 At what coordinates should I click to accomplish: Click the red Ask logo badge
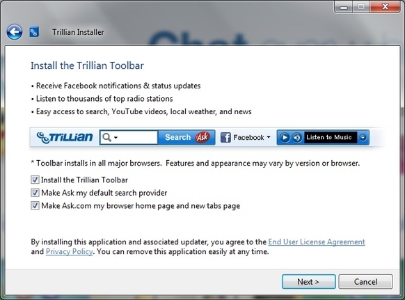click(x=202, y=137)
